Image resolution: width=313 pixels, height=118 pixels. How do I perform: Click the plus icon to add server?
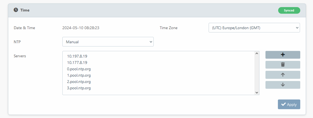point(283,55)
